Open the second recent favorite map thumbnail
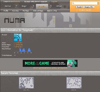100x92 pixels. 74,83
